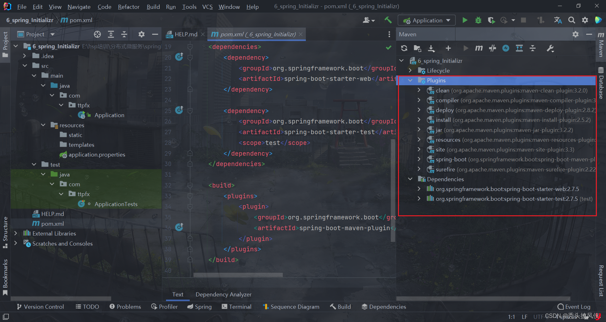The image size is (606, 322).
Task: Collapse Plugins node in Maven
Action: point(410,80)
